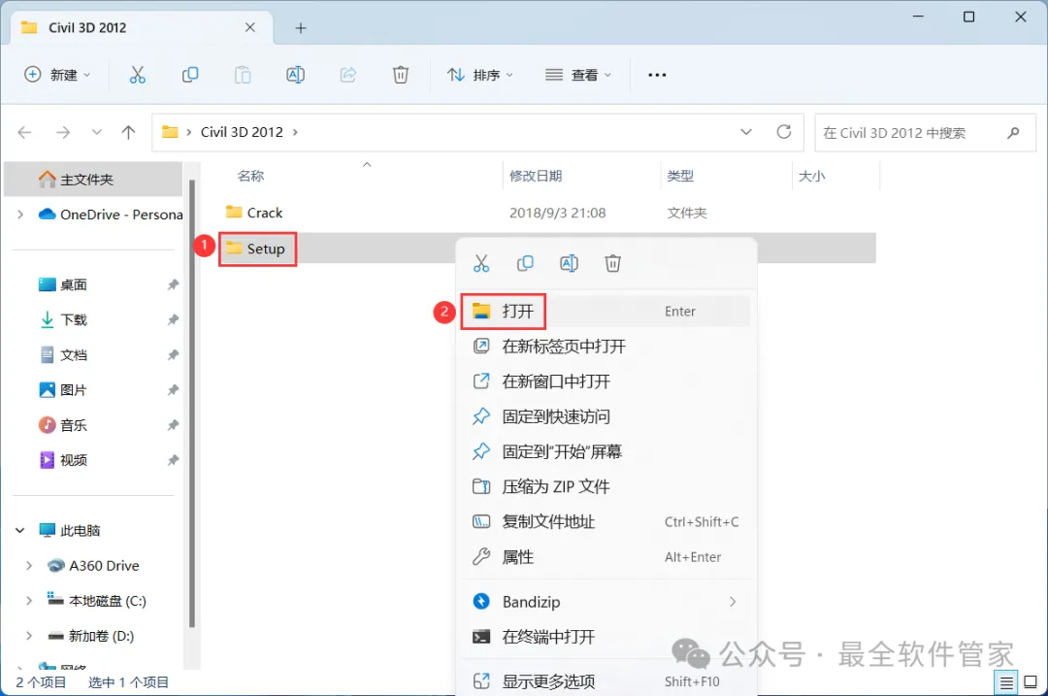Refresh the current folder view

(784, 132)
